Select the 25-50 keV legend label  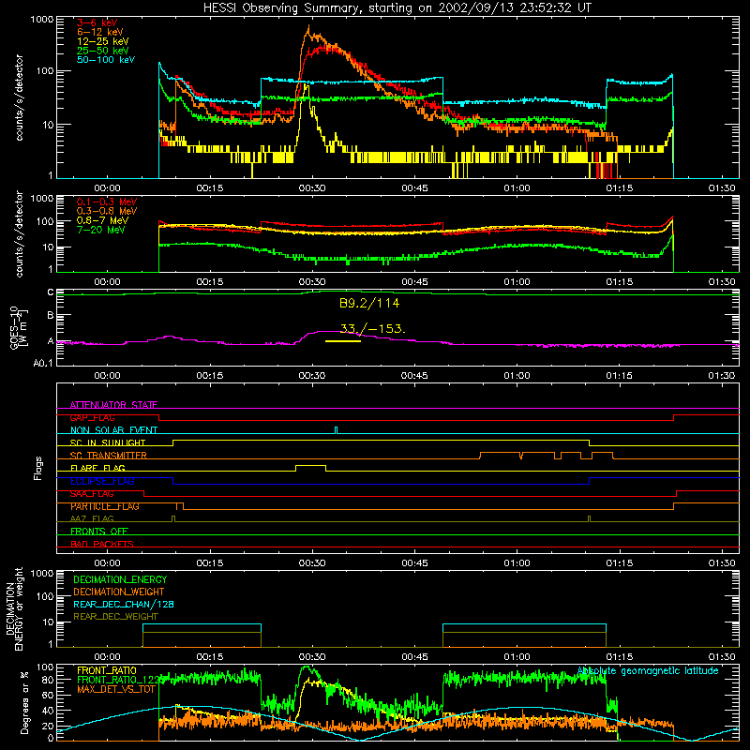(103, 51)
